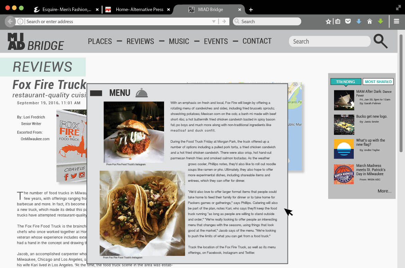Click the browser back arrow button
405x268 pixels.
point(10,21)
